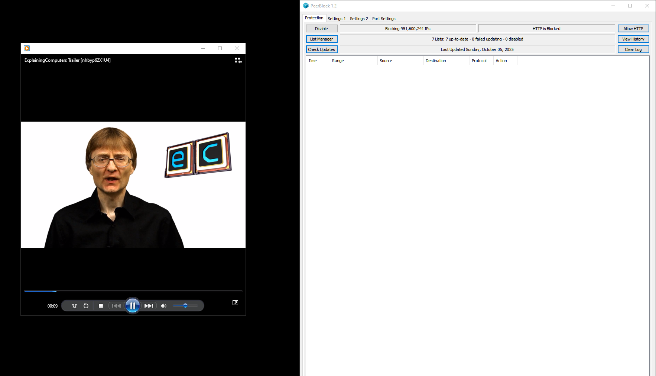Click the 'Blocking 951,600,241 IPs' status text
This screenshot has height=376, width=656.
coord(408,29)
